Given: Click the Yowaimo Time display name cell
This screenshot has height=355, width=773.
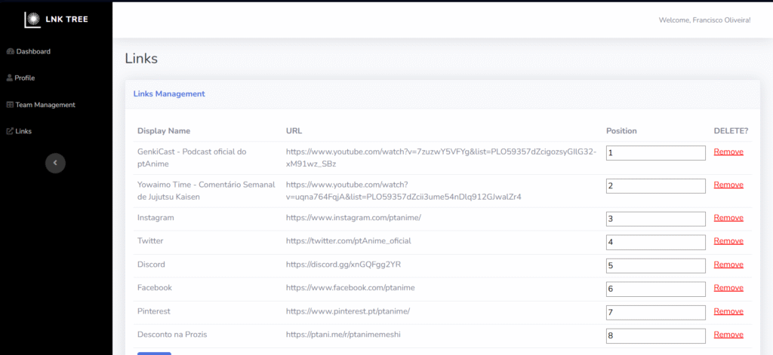Looking at the screenshot, I should pos(206,191).
